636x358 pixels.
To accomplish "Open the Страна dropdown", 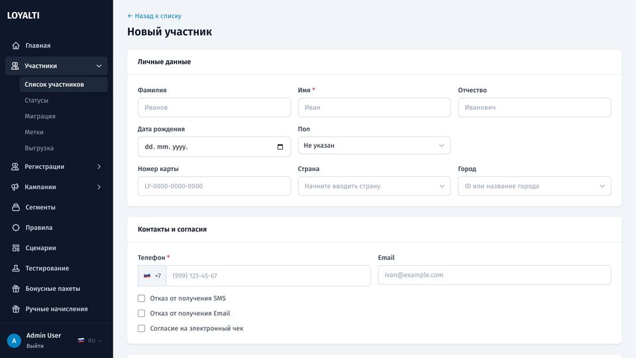I will pyautogui.click(x=374, y=186).
